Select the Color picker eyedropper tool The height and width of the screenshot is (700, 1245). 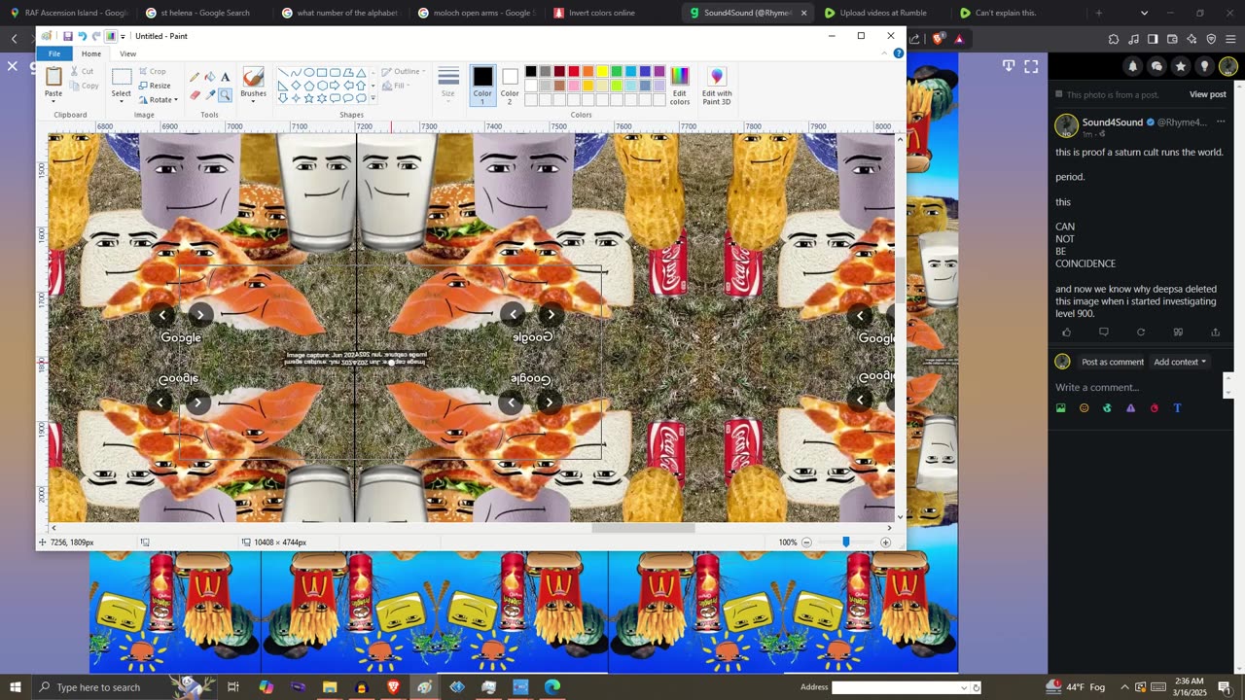coord(210,94)
